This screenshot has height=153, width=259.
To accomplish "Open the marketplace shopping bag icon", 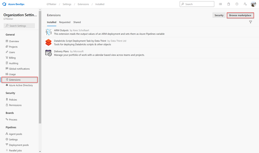I will pyautogui.click(x=229, y=4).
